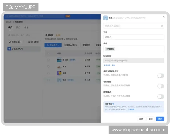Open 高级设置 link under email field

pos(107,65)
